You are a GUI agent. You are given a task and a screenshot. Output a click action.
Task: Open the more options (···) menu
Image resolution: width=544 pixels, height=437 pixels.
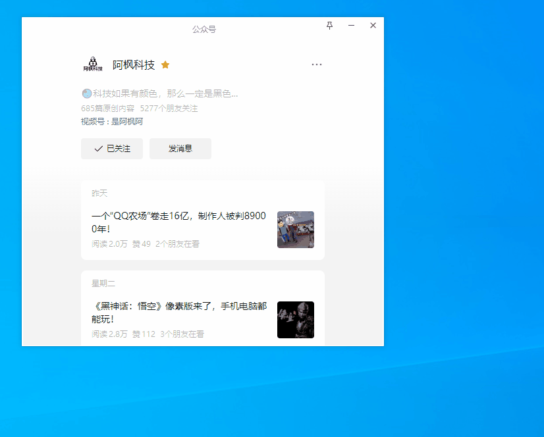pyautogui.click(x=317, y=64)
